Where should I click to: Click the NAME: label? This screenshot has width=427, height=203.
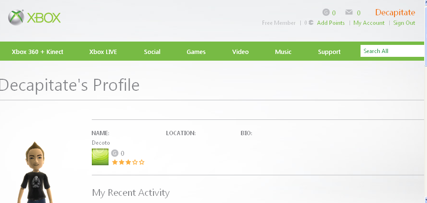tap(100, 133)
